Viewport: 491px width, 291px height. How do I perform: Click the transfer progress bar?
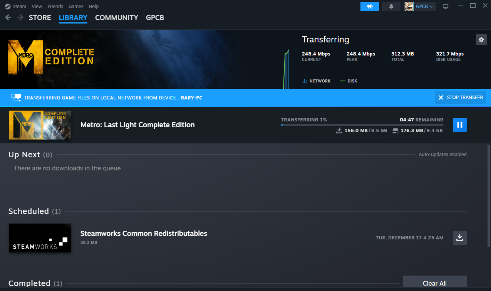[362, 124]
